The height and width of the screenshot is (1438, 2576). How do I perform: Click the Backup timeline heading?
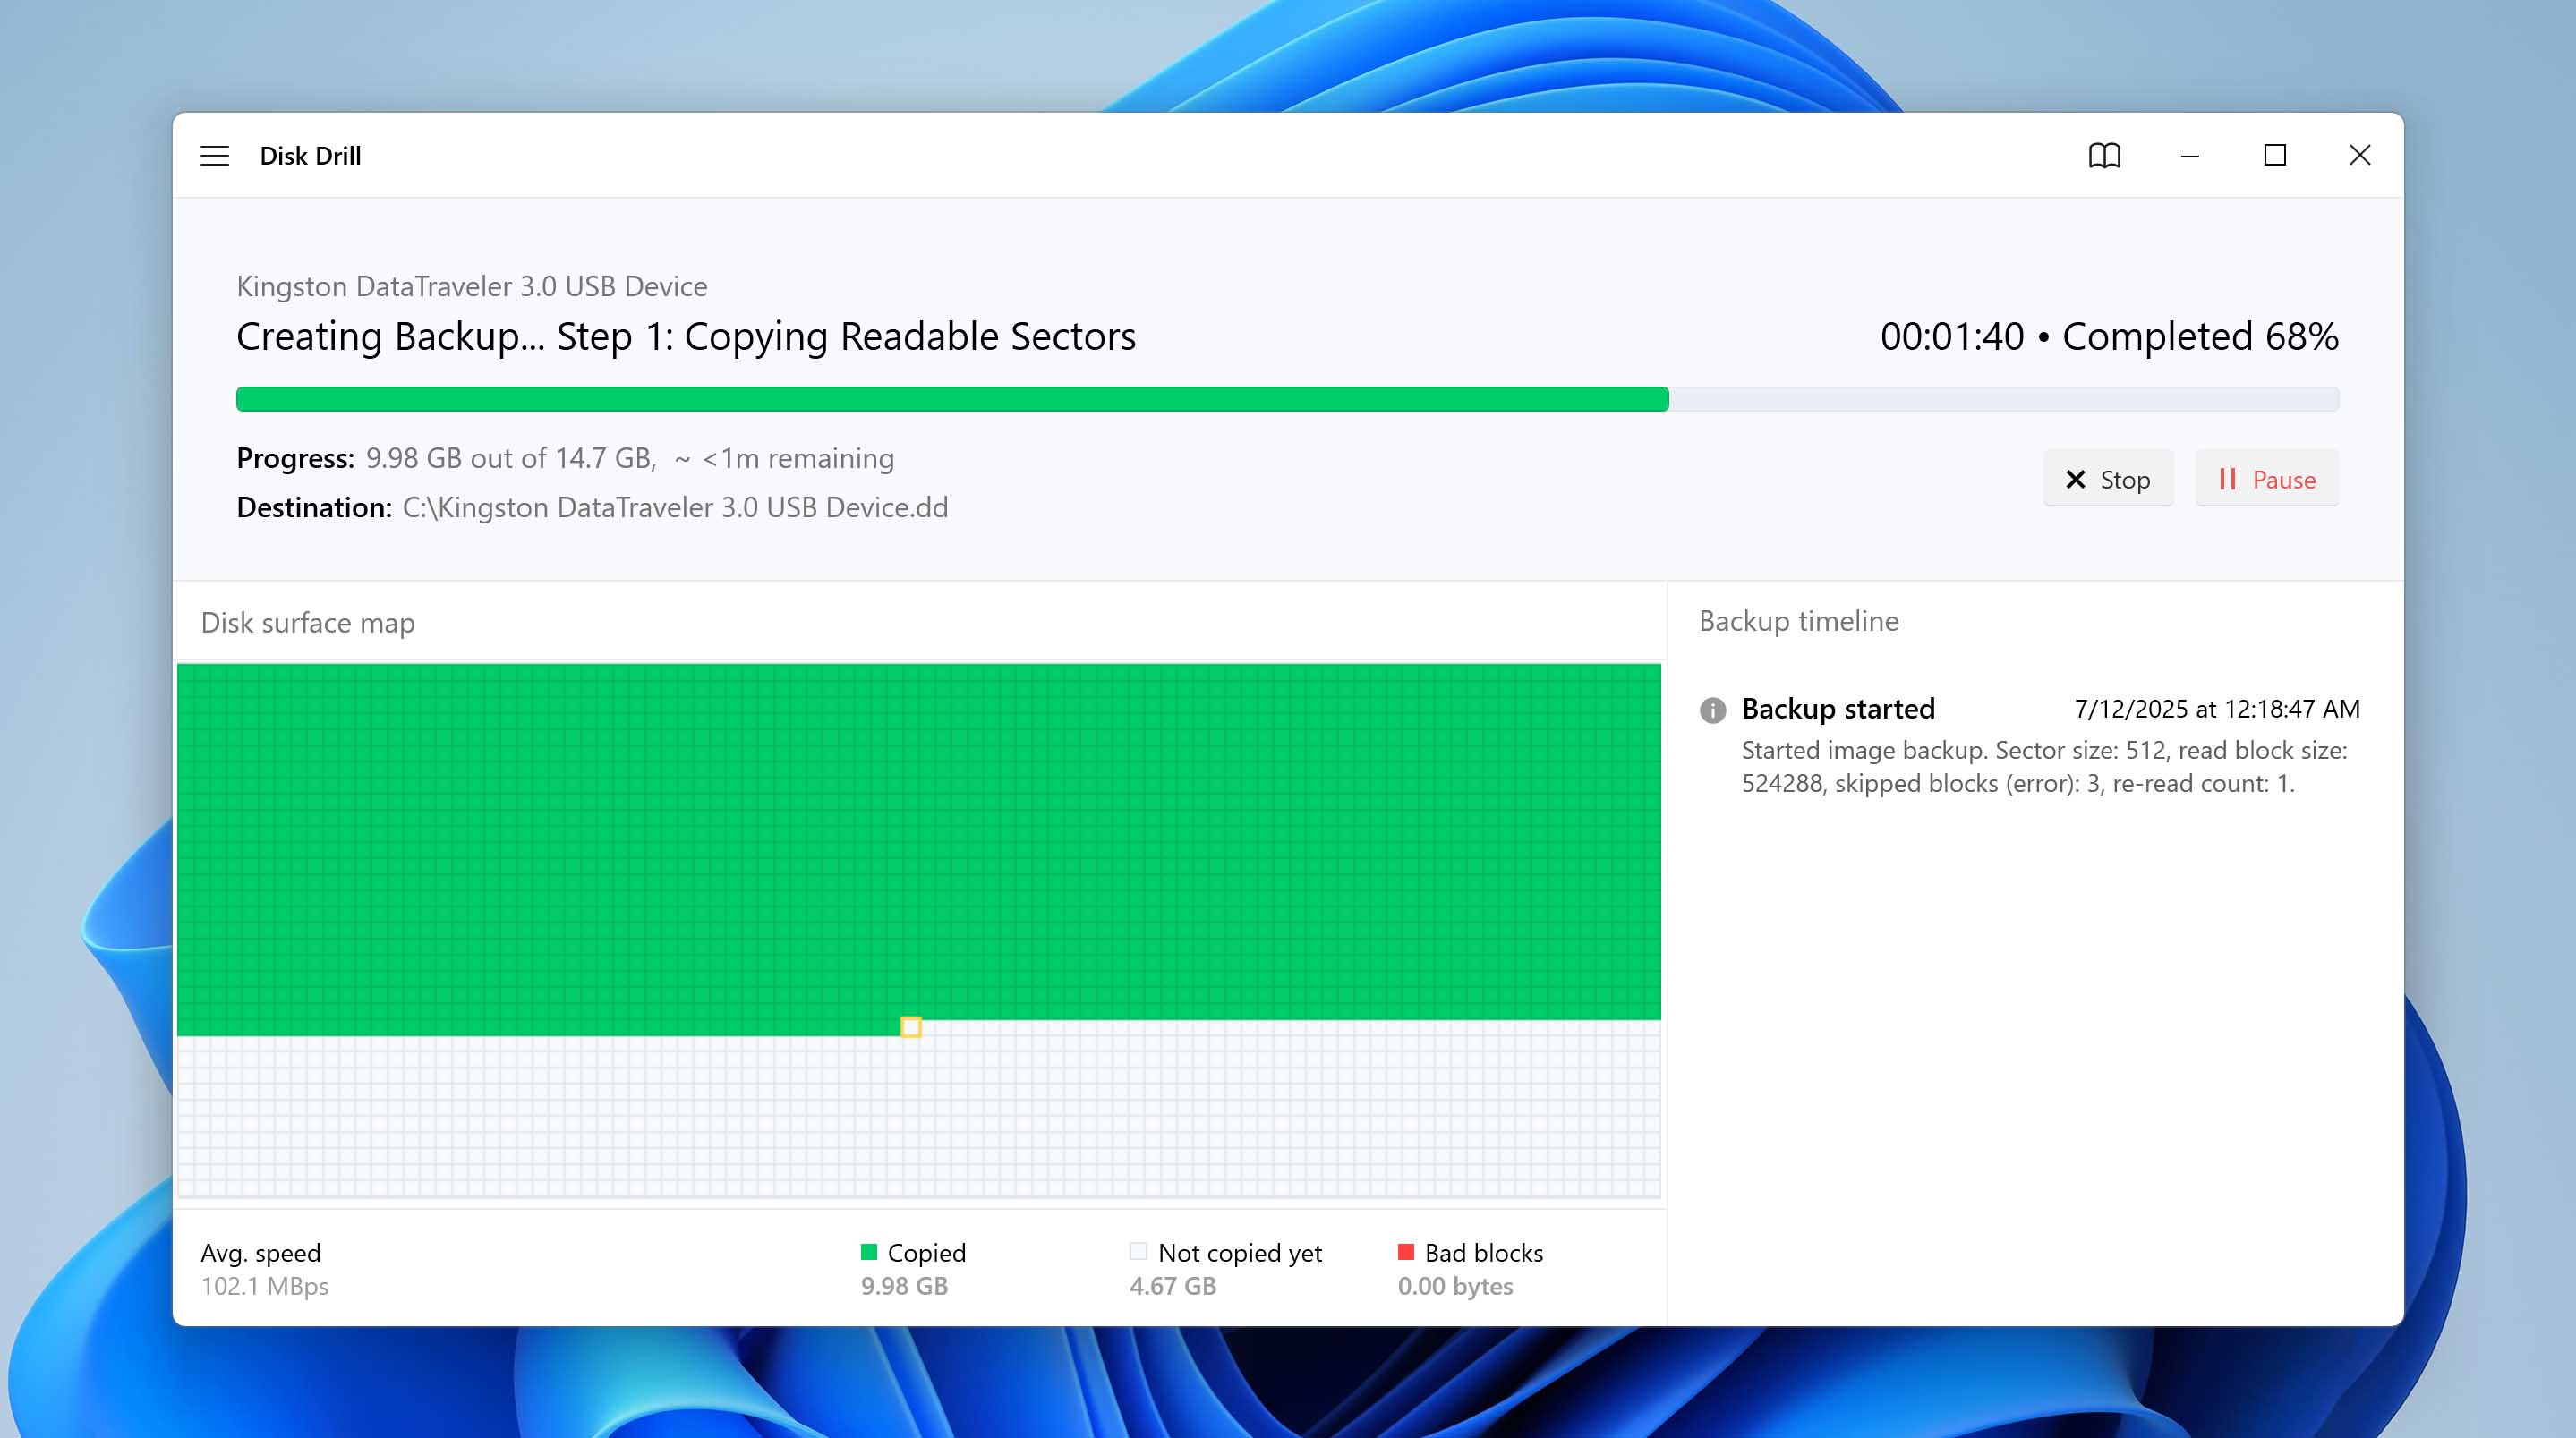pyautogui.click(x=1798, y=621)
